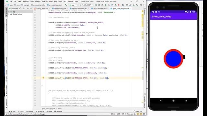Viewport: 207px width, 116px height.
Task: Expand the app module tree node
Action: coord(9,12)
